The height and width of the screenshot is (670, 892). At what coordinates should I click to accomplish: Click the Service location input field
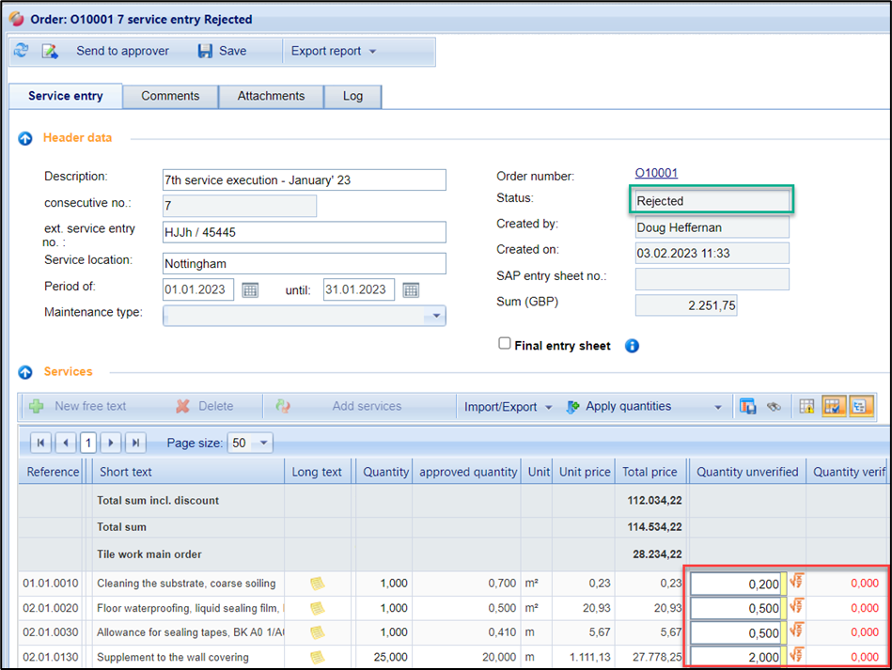304,264
